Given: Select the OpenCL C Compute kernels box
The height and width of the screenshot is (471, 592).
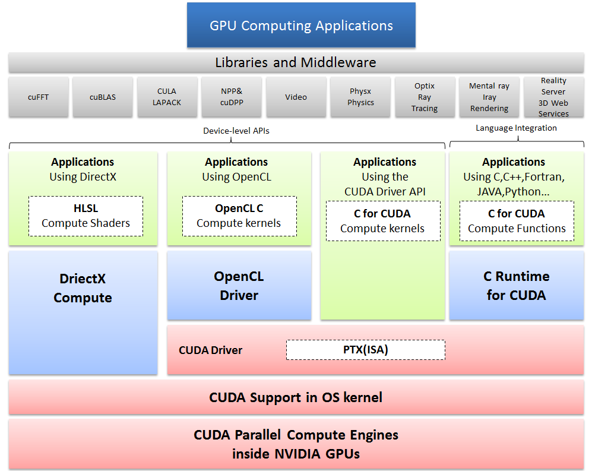Looking at the screenshot, I should tap(239, 216).
